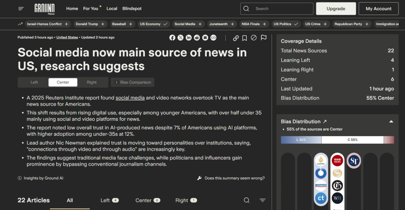Filter articles by Left 4
405x210 pixels.
110,200
